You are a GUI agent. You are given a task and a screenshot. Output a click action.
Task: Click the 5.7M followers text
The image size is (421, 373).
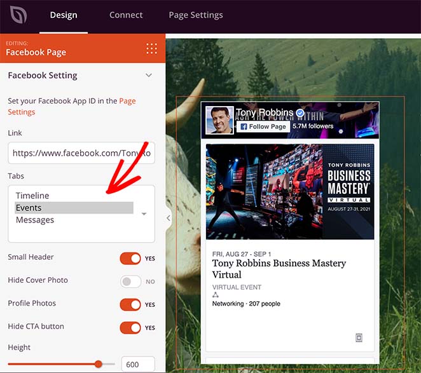pos(313,126)
